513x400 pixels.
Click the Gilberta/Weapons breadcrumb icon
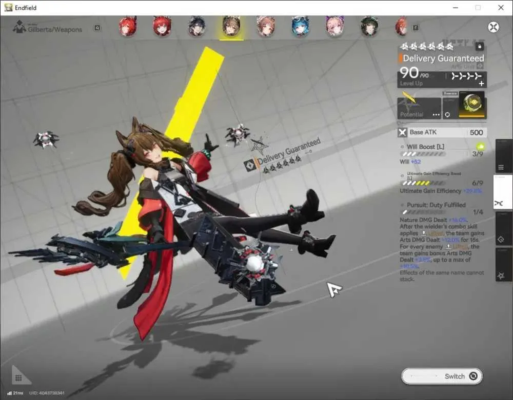(x=19, y=27)
